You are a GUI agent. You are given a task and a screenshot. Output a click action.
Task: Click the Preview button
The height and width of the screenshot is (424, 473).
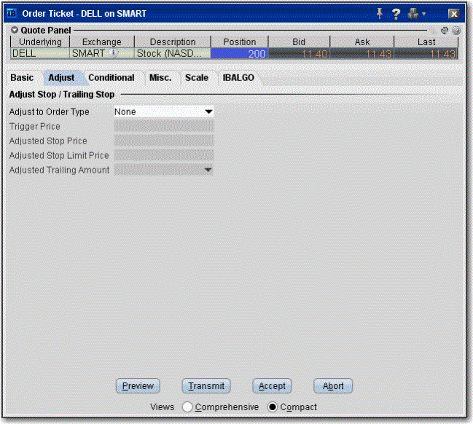138,386
